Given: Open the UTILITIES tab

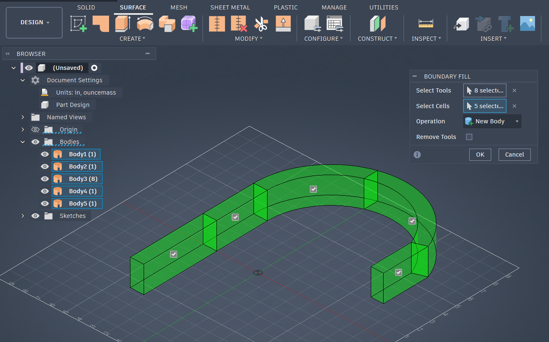Looking at the screenshot, I should pyautogui.click(x=384, y=7).
